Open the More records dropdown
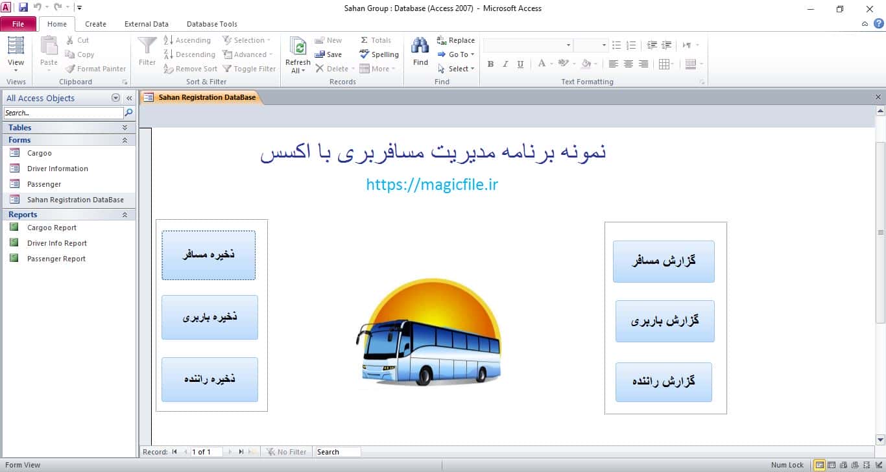 coord(377,69)
